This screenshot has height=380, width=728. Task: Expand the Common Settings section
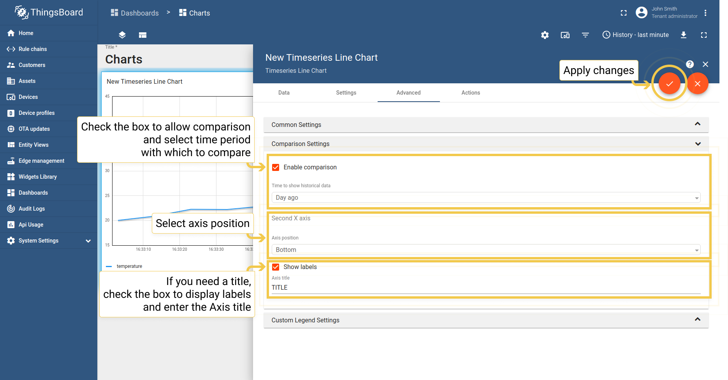coord(485,125)
